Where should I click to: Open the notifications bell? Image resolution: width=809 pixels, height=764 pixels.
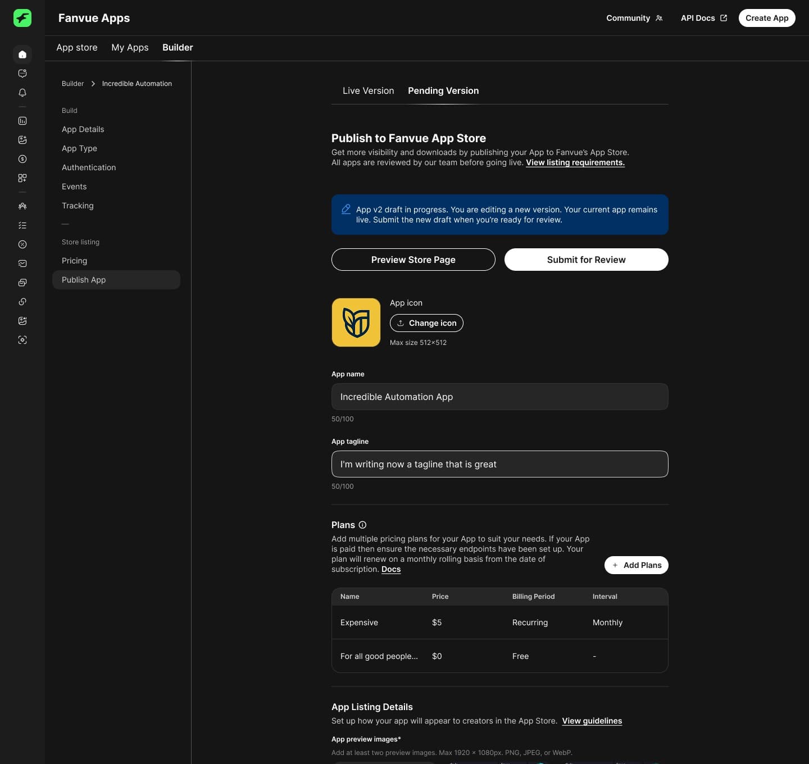[22, 93]
